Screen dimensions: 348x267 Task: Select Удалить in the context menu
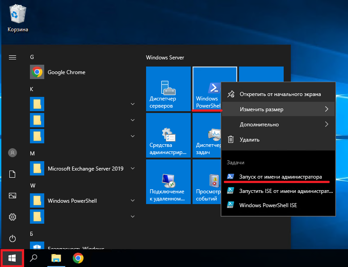point(278,140)
